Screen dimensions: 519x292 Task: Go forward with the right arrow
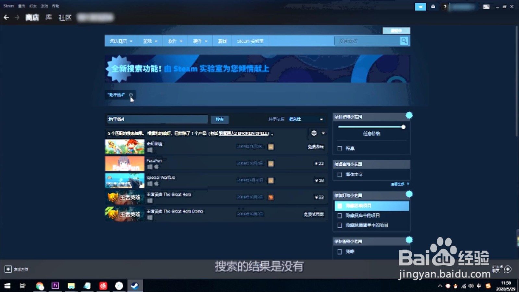click(x=17, y=18)
